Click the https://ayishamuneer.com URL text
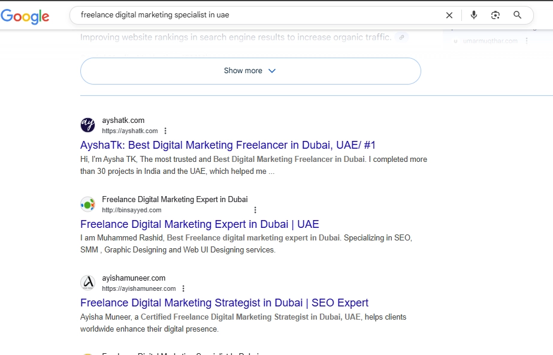The image size is (553, 355). click(x=138, y=288)
